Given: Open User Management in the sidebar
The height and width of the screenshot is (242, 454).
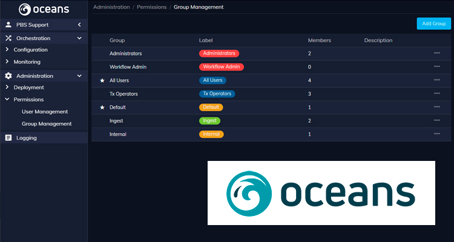Looking at the screenshot, I should (45, 111).
